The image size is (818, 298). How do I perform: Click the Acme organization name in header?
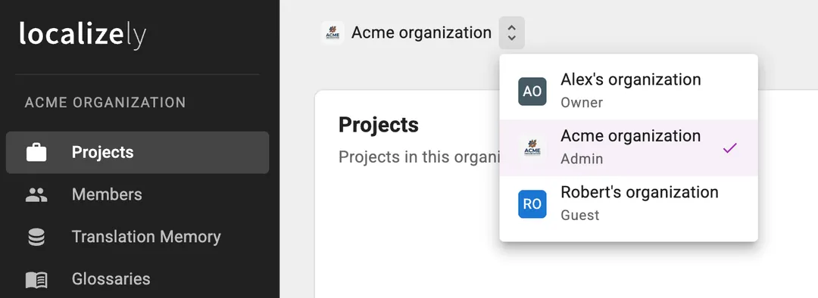click(x=422, y=33)
